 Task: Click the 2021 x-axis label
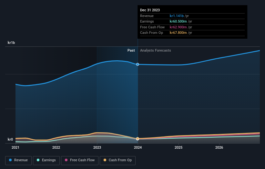pos(15,148)
